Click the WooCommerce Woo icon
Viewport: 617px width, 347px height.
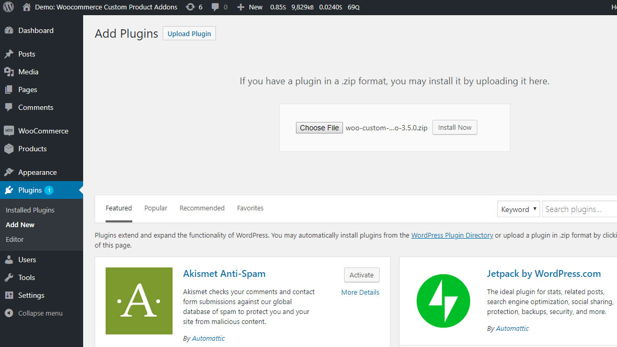pyautogui.click(x=9, y=131)
